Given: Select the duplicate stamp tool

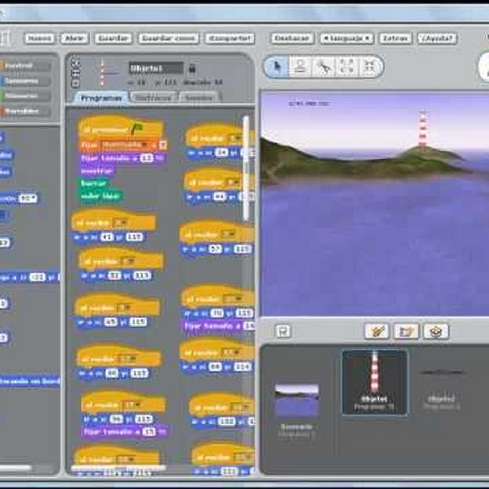Looking at the screenshot, I should [x=300, y=66].
